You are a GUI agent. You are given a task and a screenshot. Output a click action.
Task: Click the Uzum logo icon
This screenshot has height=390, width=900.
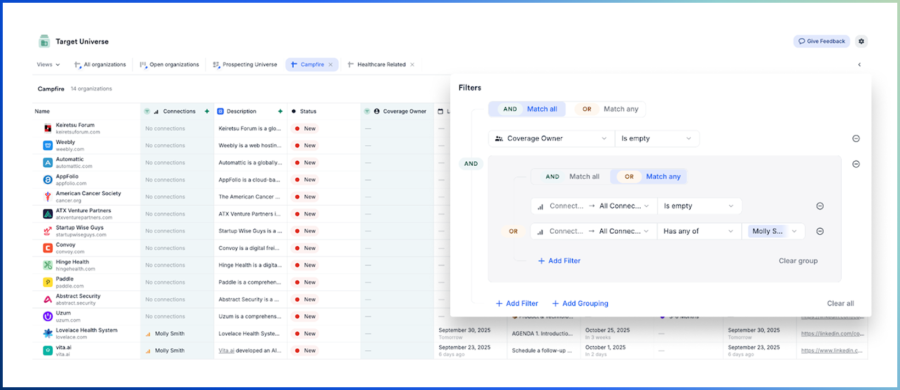click(48, 316)
